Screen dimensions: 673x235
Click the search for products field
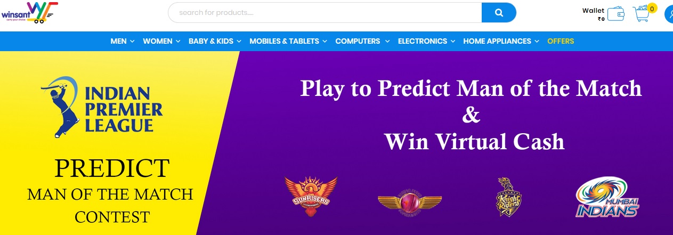coord(325,13)
